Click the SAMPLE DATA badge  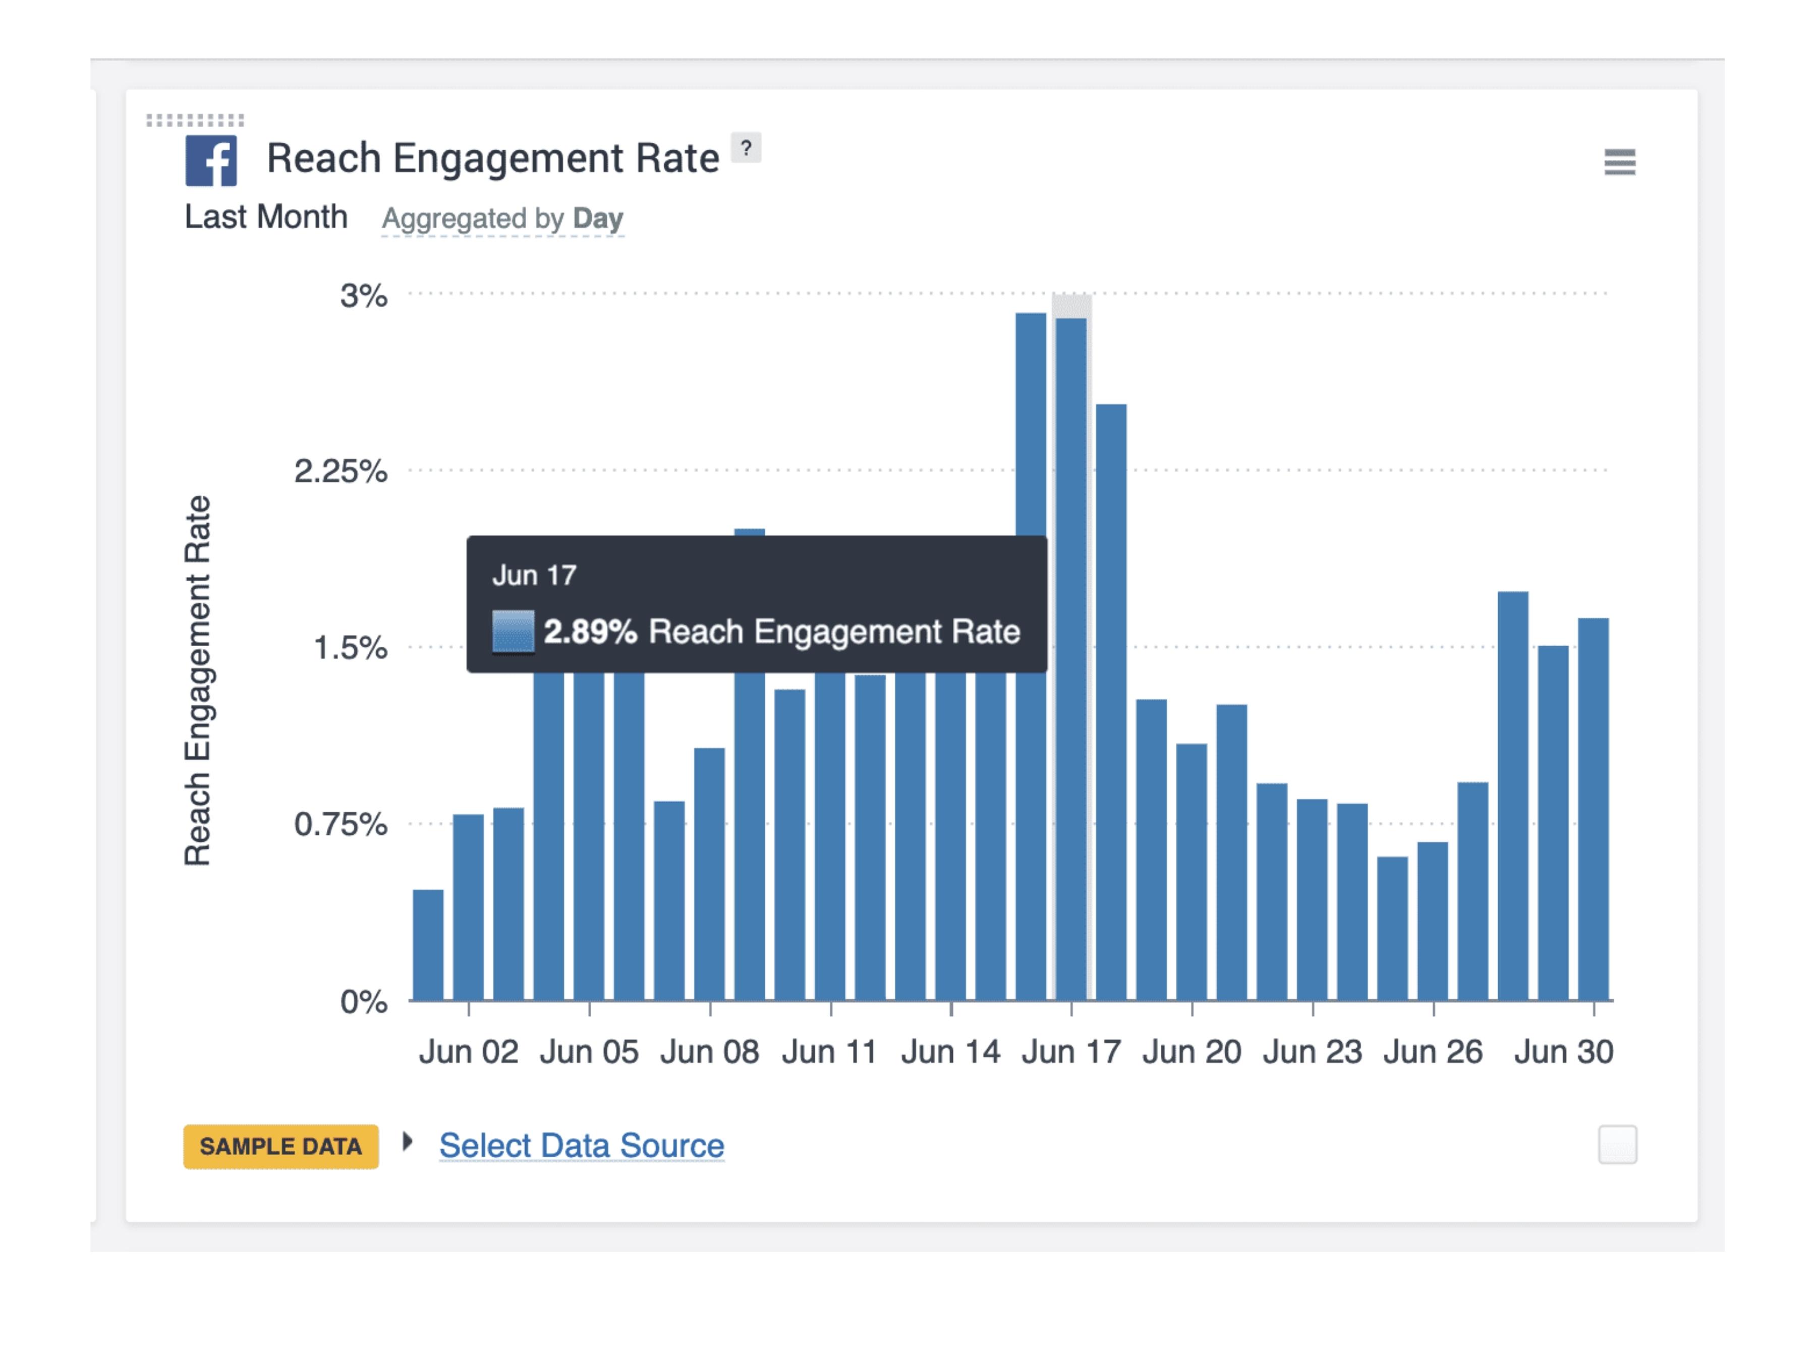281,1146
